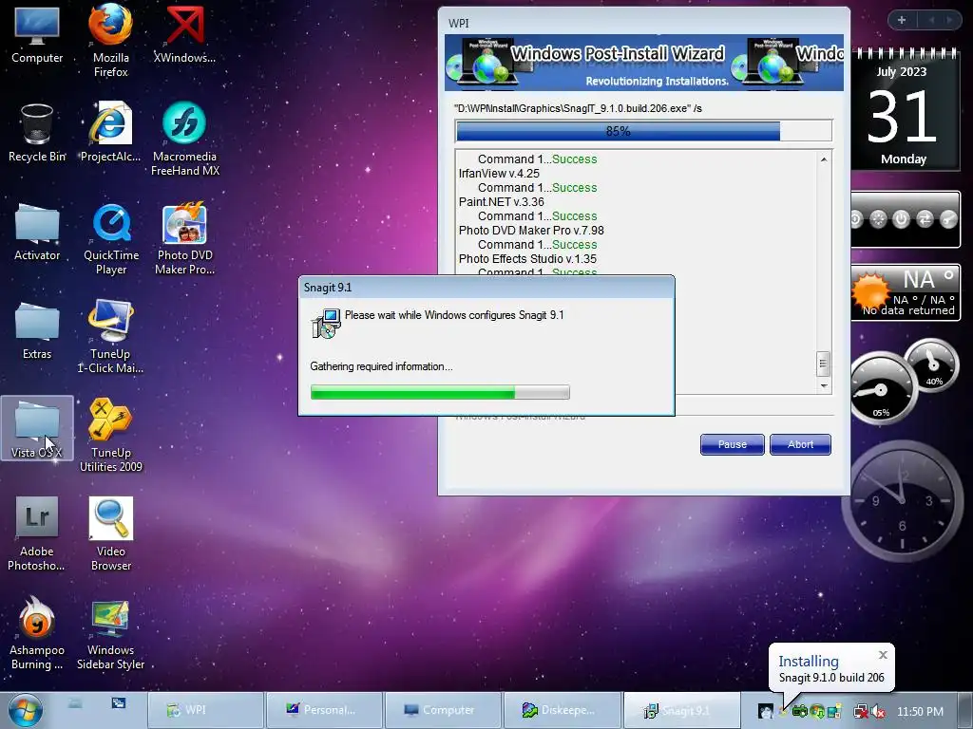
Task: Click the user portrait tray icon
Action: [x=766, y=711]
